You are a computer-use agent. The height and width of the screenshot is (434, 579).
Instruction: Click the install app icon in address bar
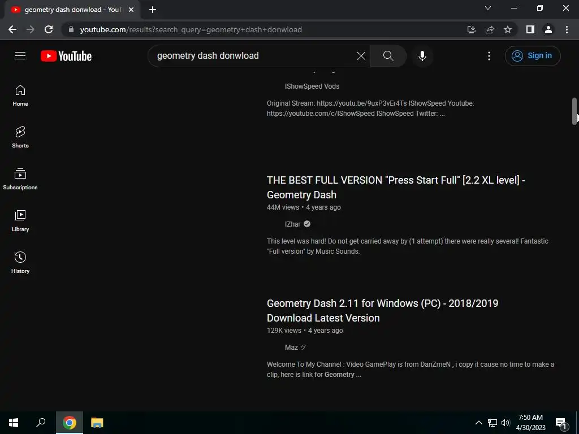pos(472,29)
